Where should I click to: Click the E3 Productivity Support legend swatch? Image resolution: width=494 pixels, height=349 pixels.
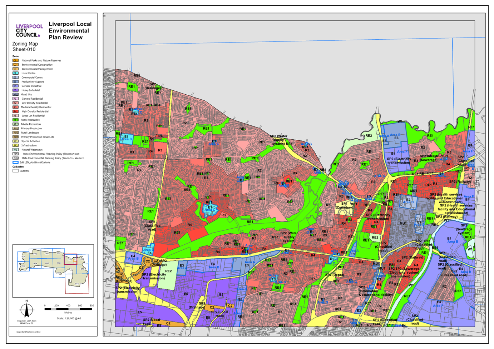pos(15,82)
